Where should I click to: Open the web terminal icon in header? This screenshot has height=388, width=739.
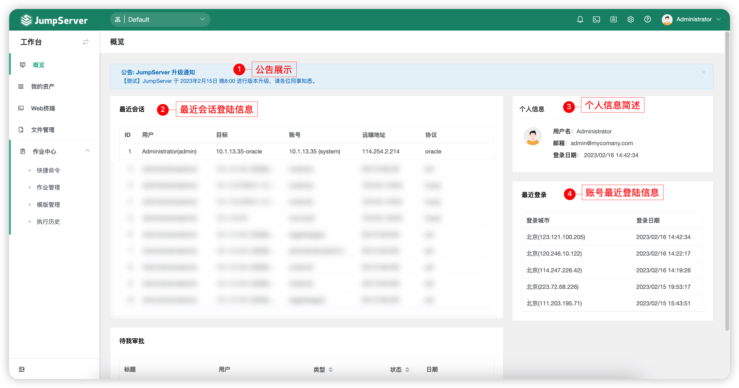coord(596,20)
